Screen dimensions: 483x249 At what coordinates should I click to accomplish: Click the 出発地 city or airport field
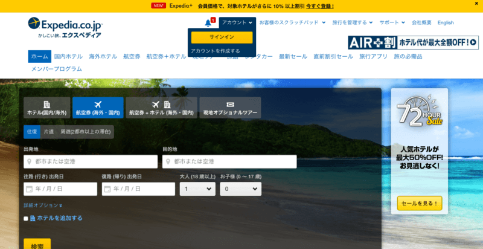pos(91,161)
